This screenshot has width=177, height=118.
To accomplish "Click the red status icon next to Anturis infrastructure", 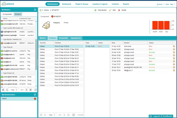I will (35, 99).
